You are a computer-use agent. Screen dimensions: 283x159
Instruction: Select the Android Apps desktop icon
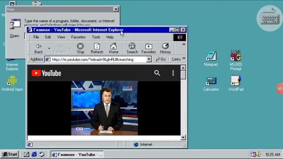[x=12, y=83]
